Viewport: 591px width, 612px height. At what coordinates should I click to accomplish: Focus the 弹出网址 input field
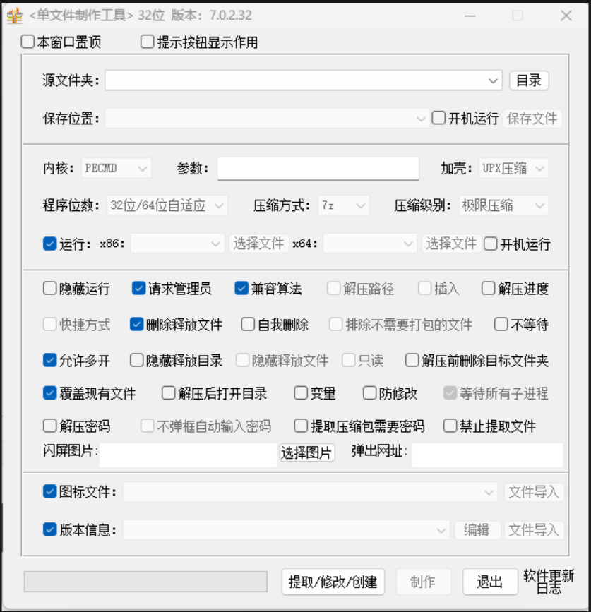click(487, 455)
